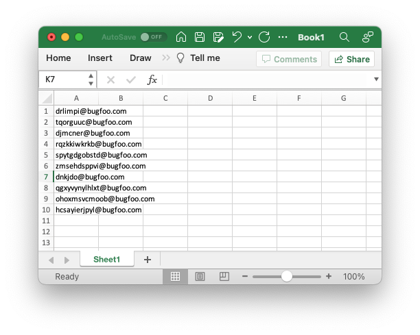Open the more options ellipsis

coord(283,37)
